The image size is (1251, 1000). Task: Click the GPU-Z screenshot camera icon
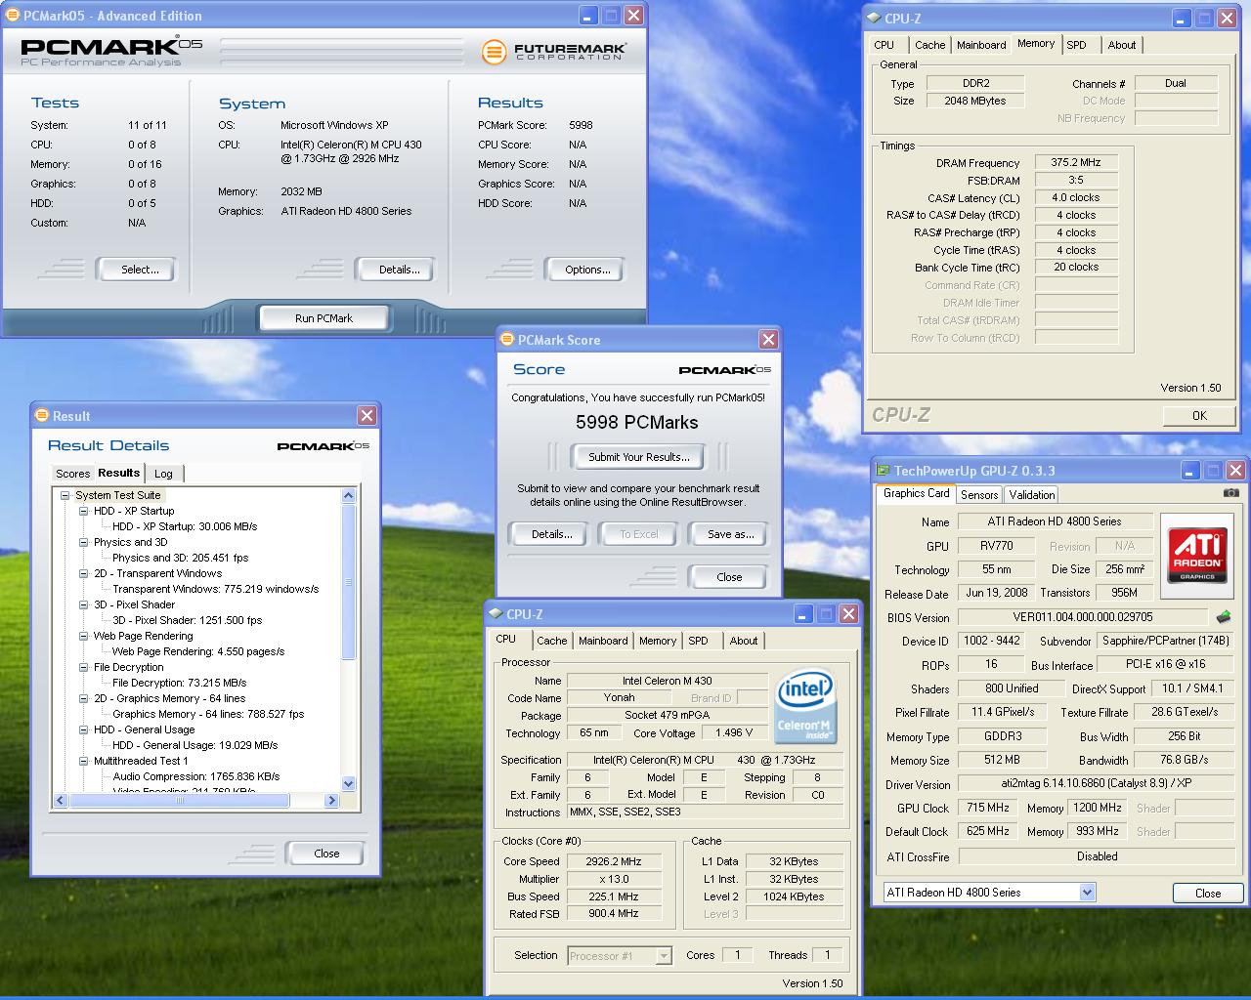click(x=1230, y=493)
